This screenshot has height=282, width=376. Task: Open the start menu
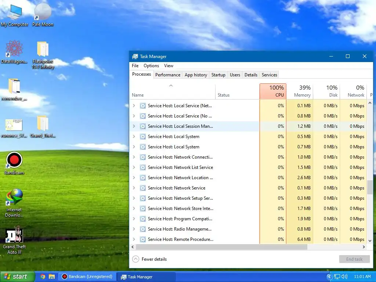coord(17,276)
